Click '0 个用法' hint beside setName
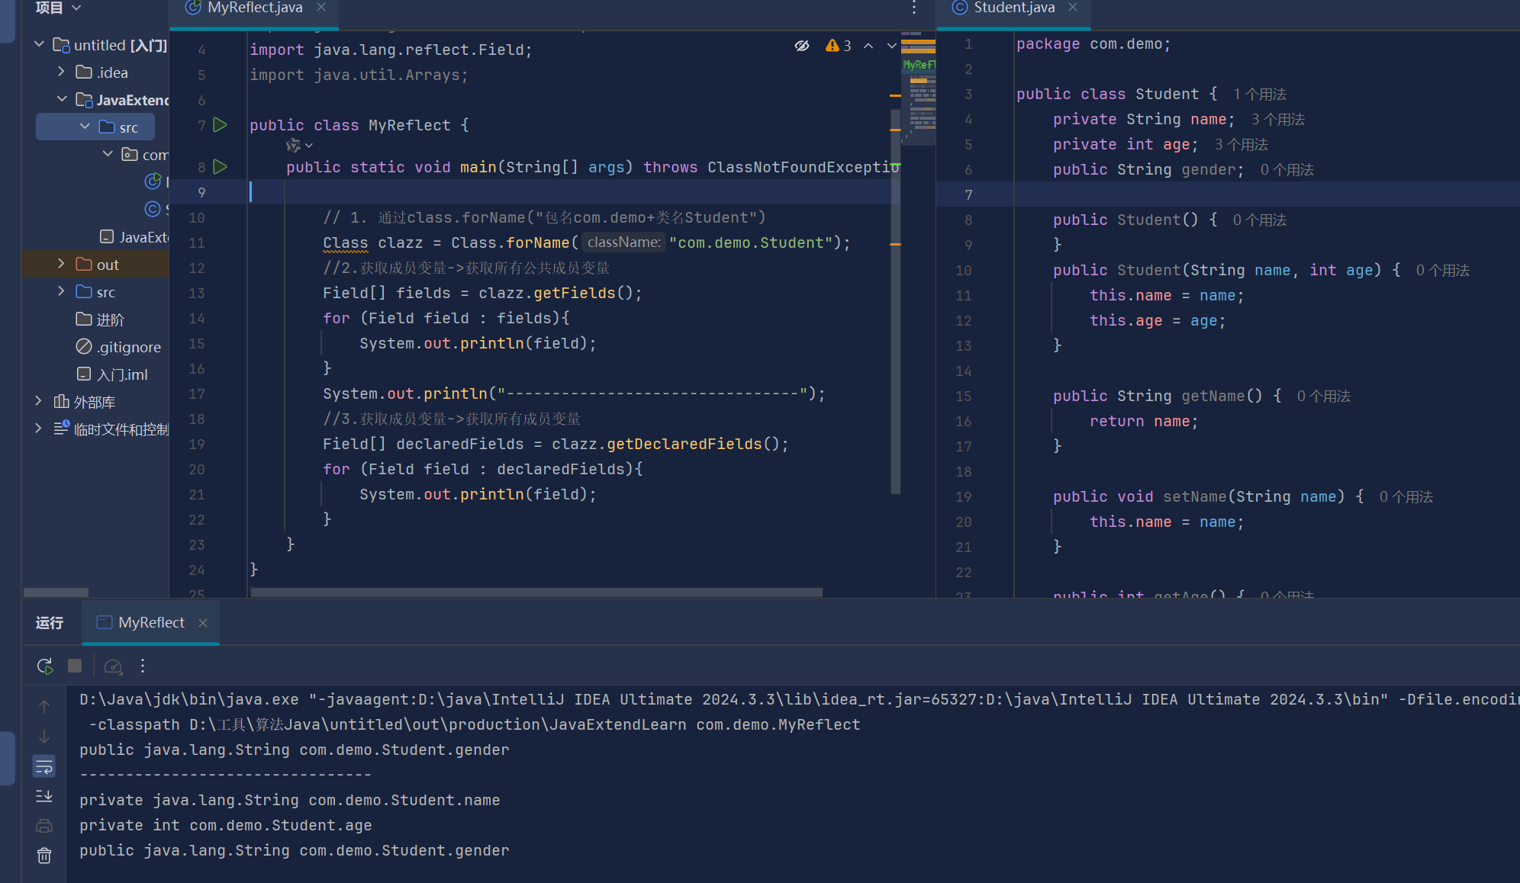This screenshot has width=1520, height=883. [x=1406, y=497]
